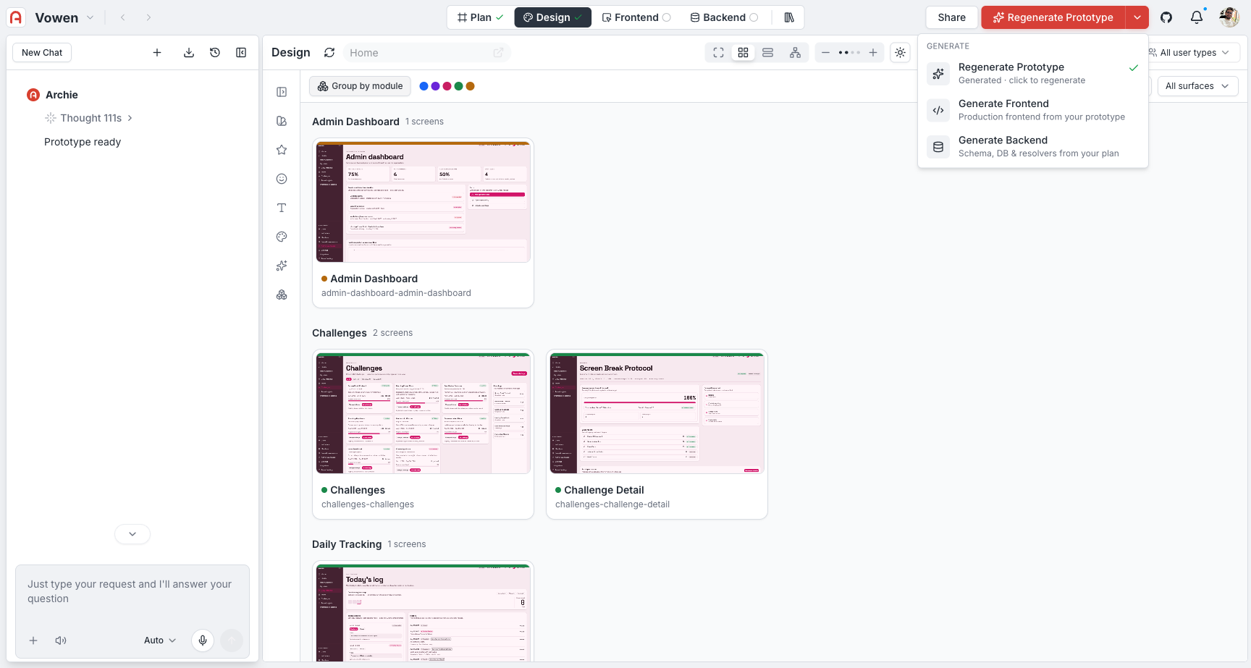The image size is (1251, 668).
Task: Open the Today's log screen thumbnail
Action: 424,613
